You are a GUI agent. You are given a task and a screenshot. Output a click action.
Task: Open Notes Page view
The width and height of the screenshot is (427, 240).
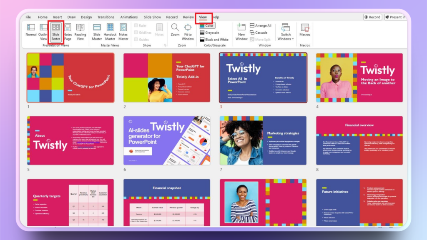(x=68, y=32)
